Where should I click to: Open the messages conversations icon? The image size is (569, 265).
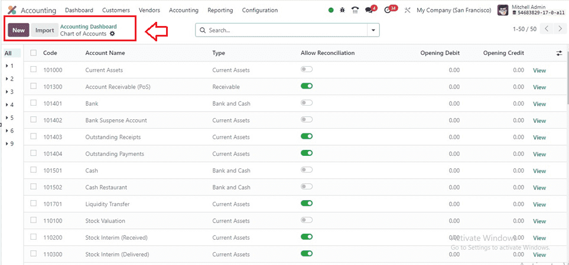click(x=369, y=11)
